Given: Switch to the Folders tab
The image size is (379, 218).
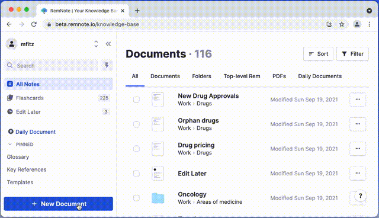Looking at the screenshot, I should coord(201,76).
